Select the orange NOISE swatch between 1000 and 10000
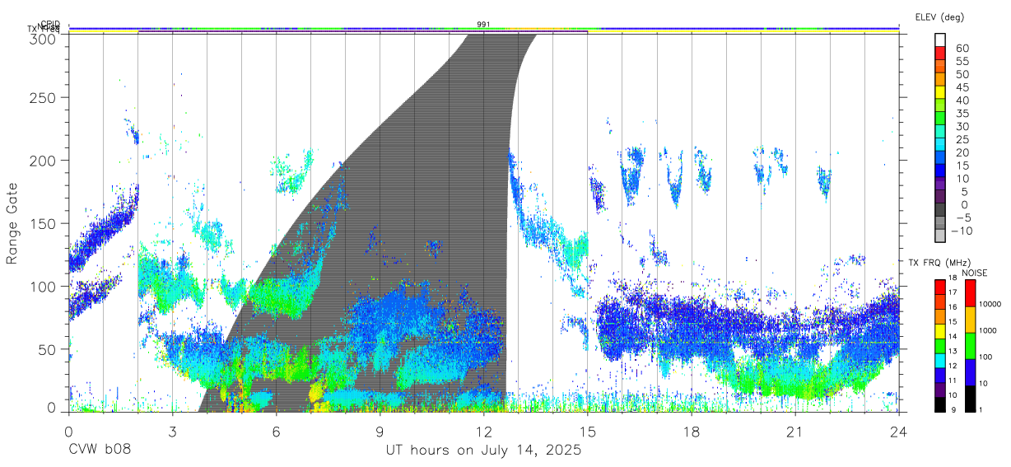This screenshot has height=467, width=1011. pyautogui.click(x=970, y=319)
